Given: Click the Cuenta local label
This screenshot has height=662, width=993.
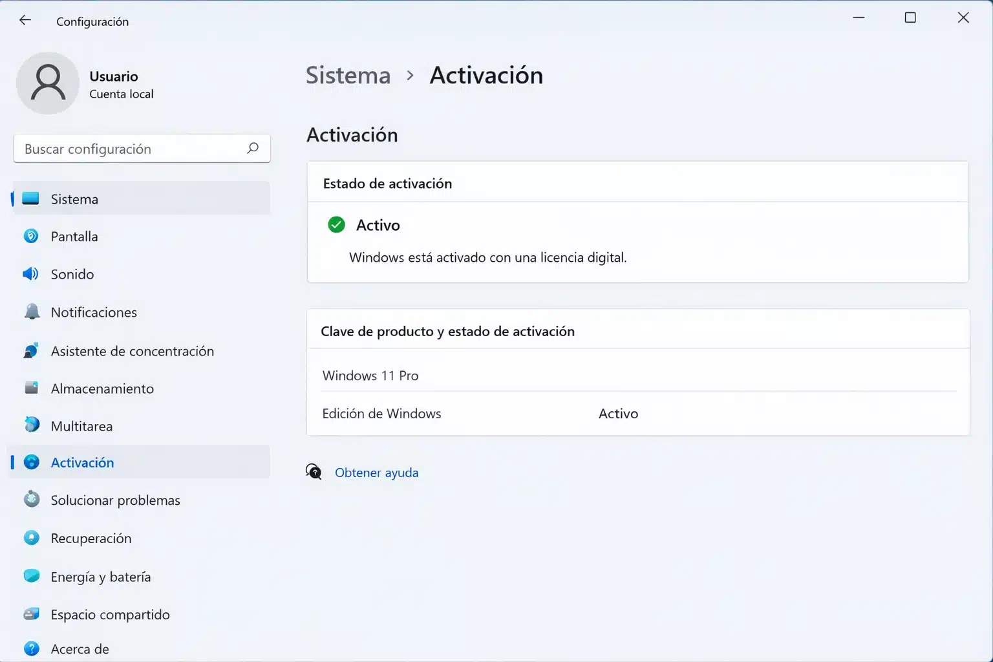Looking at the screenshot, I should click(122, 94).
